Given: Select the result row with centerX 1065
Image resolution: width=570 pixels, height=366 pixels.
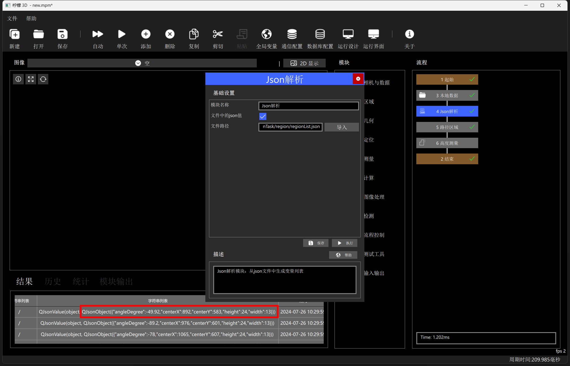Looking at the screenshot, I should [169, 334].
